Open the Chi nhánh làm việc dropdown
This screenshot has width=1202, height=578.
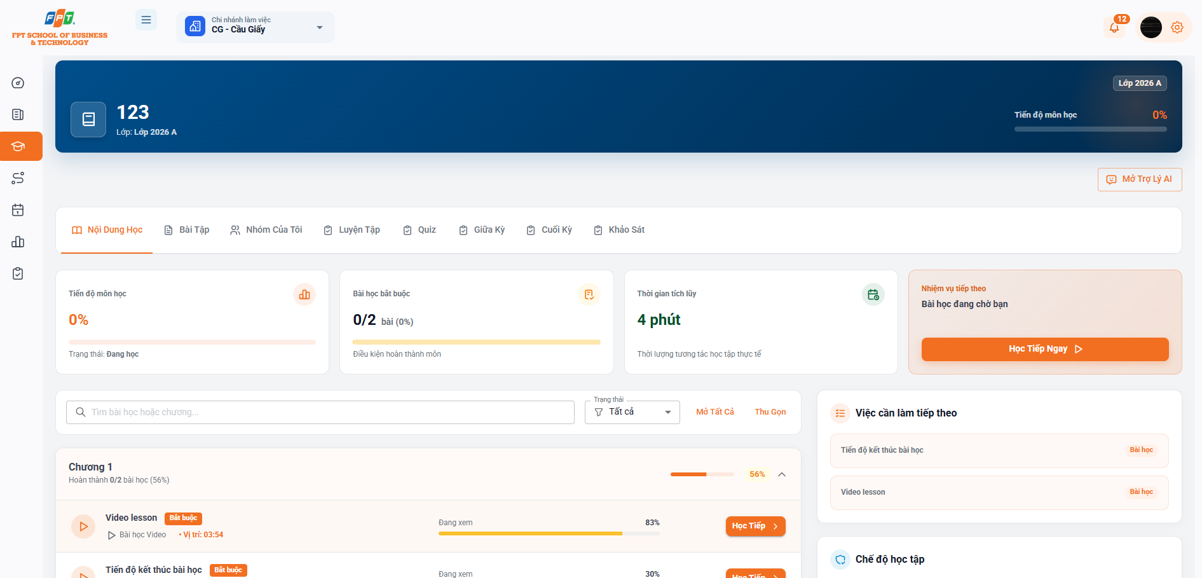tap(256, 27)
